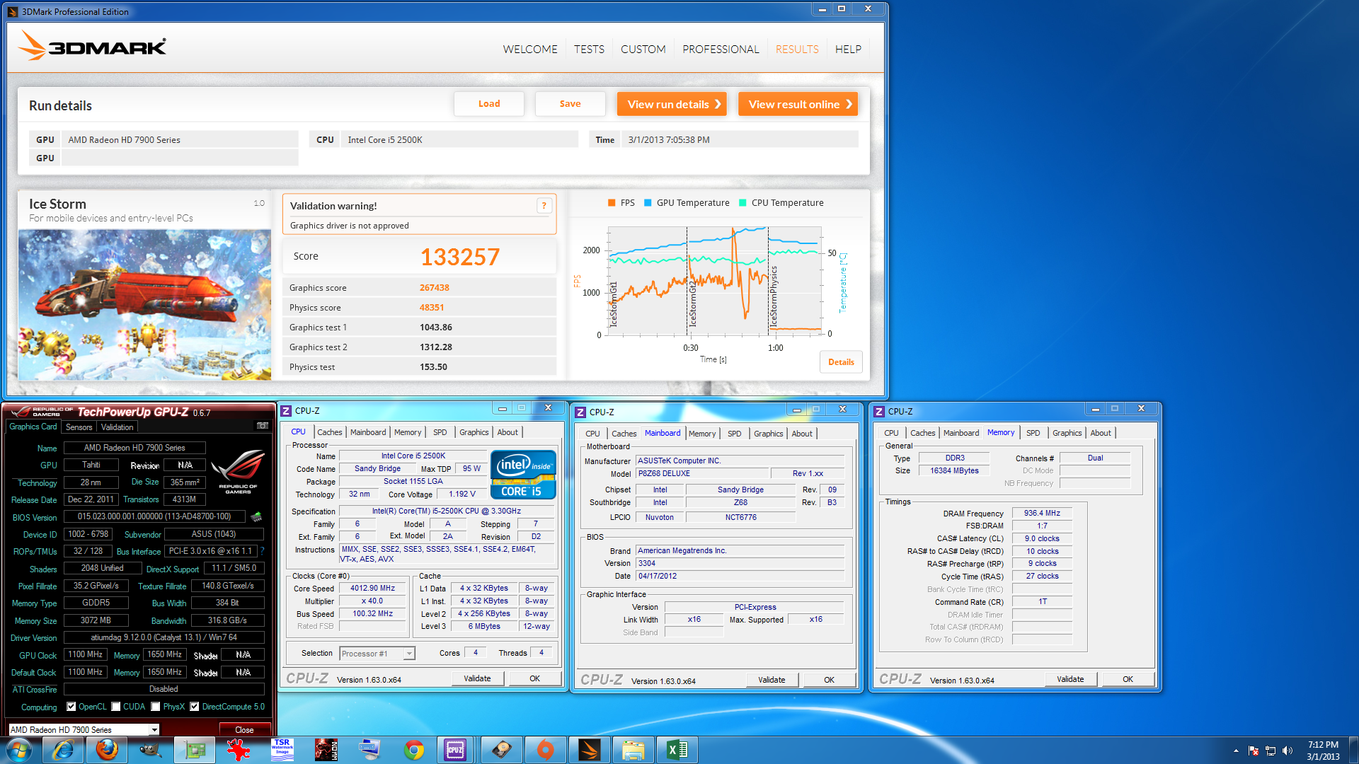Click Validate in the Memory CPU-Z window
Image resolution: width=1359 pixels, height=764 pixels.
click(x=1070, y=679)
